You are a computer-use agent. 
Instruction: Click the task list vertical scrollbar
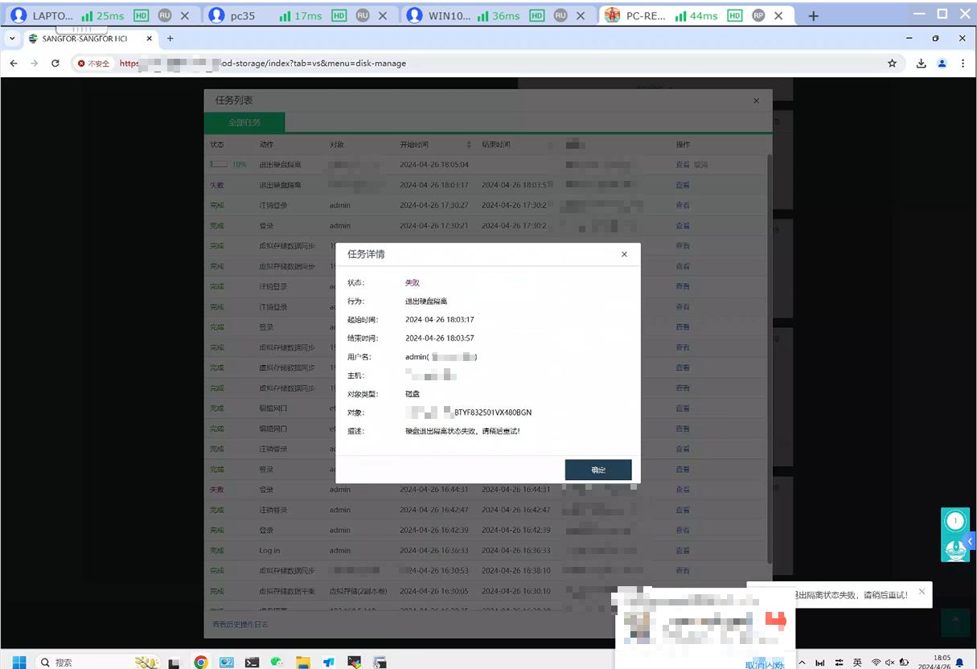(770, 358)
